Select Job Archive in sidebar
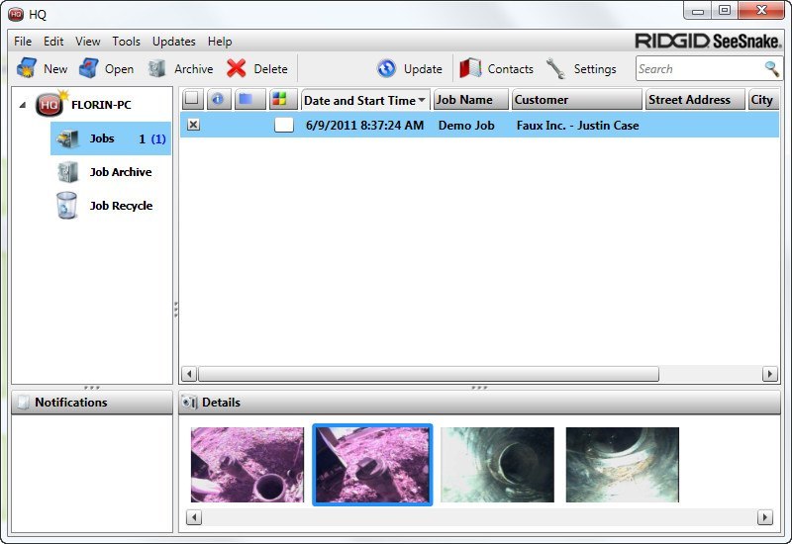The image size is (792, 544). coord(120,172)
